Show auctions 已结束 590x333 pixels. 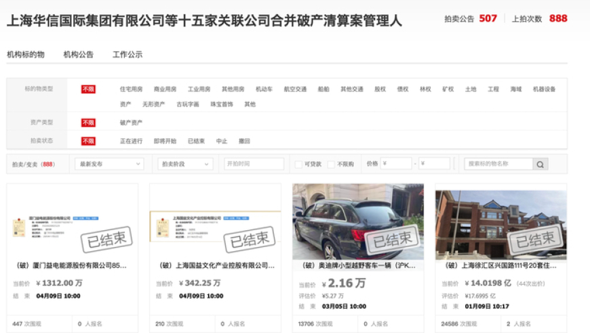tap(196, 141)
